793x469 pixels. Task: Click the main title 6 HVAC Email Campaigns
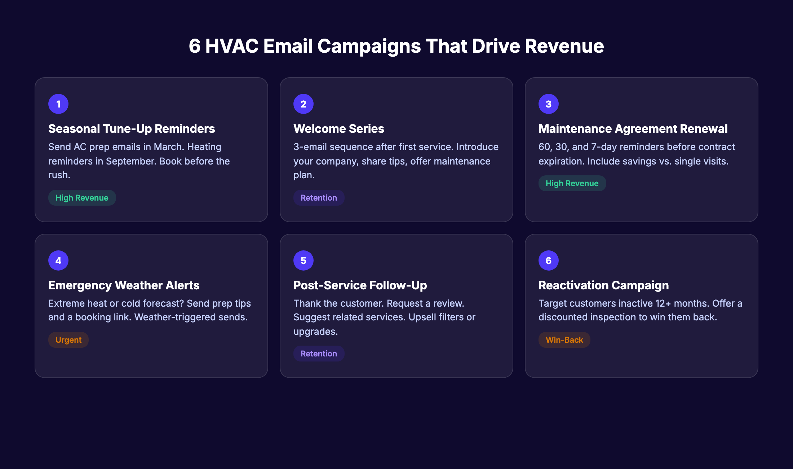(396, 46)
